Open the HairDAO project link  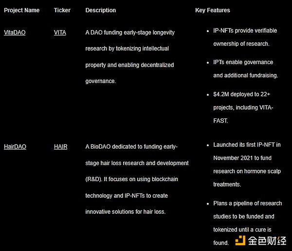coord(15,147)
